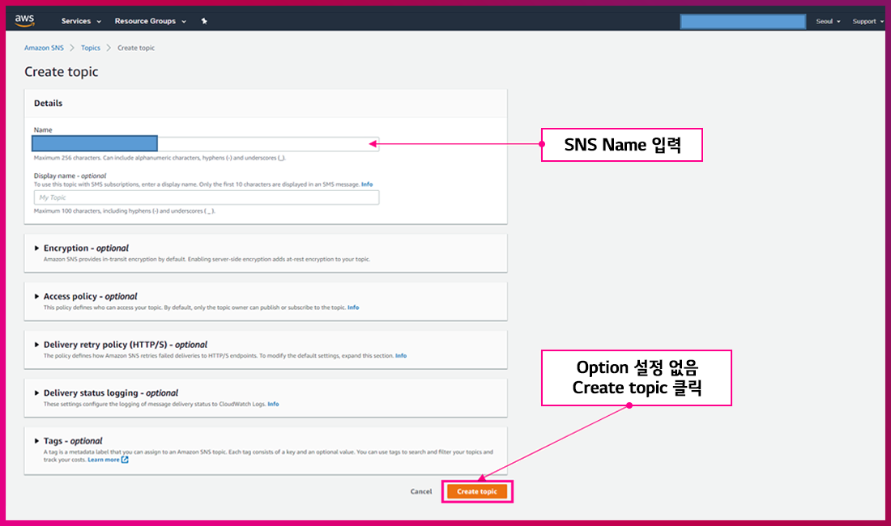Click the Display name text field
Viewport: 891px width, 526px height.
point(206,197)
